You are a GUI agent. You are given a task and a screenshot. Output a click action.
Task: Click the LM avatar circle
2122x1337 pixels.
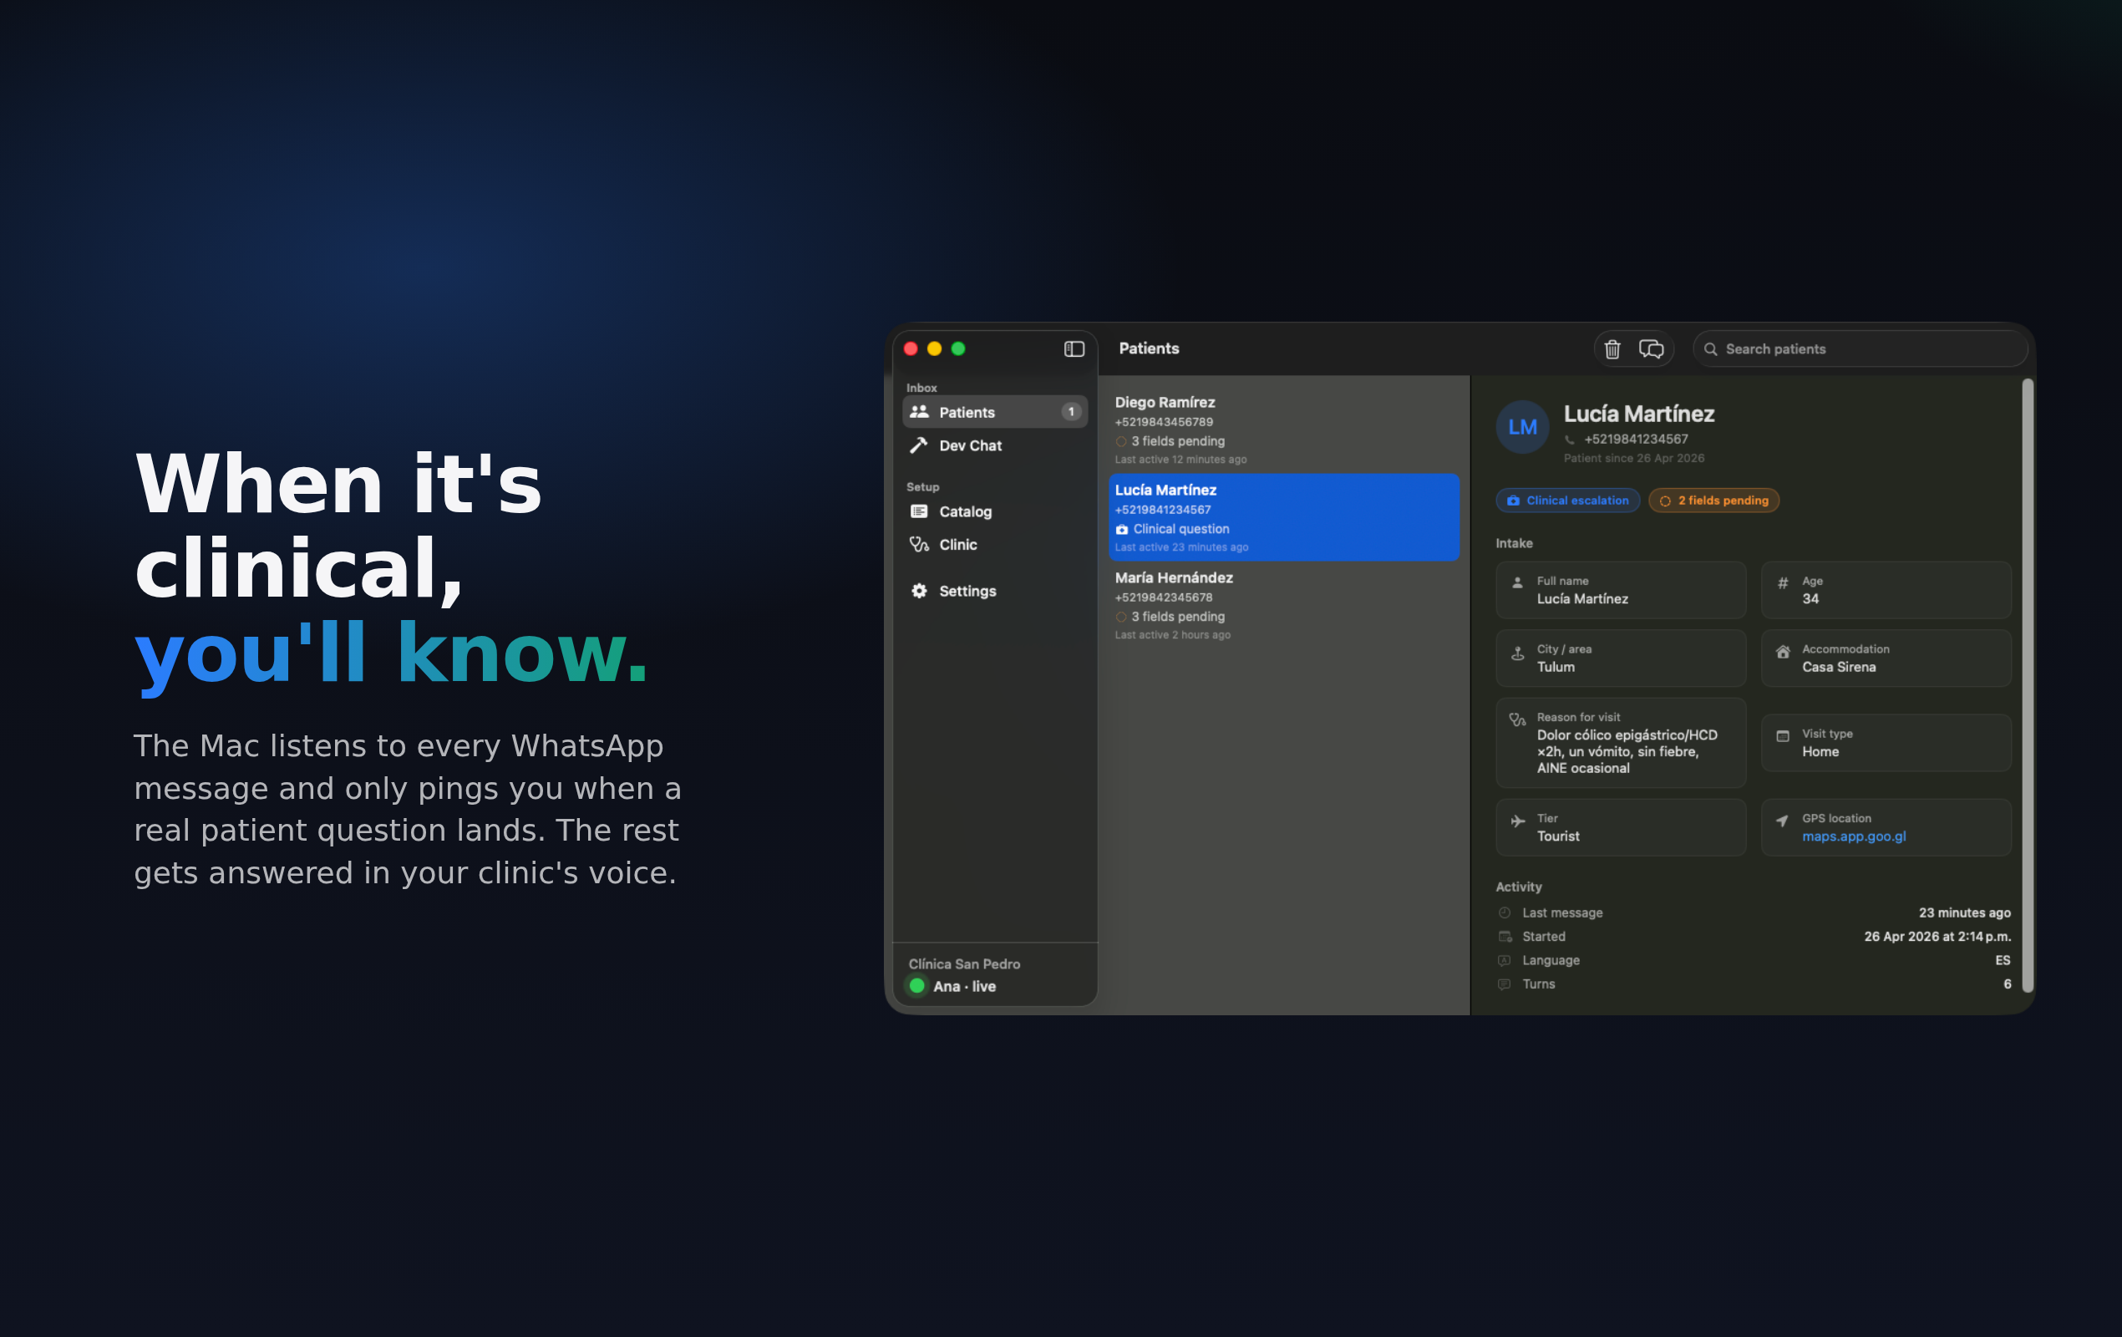point(1522,428)
